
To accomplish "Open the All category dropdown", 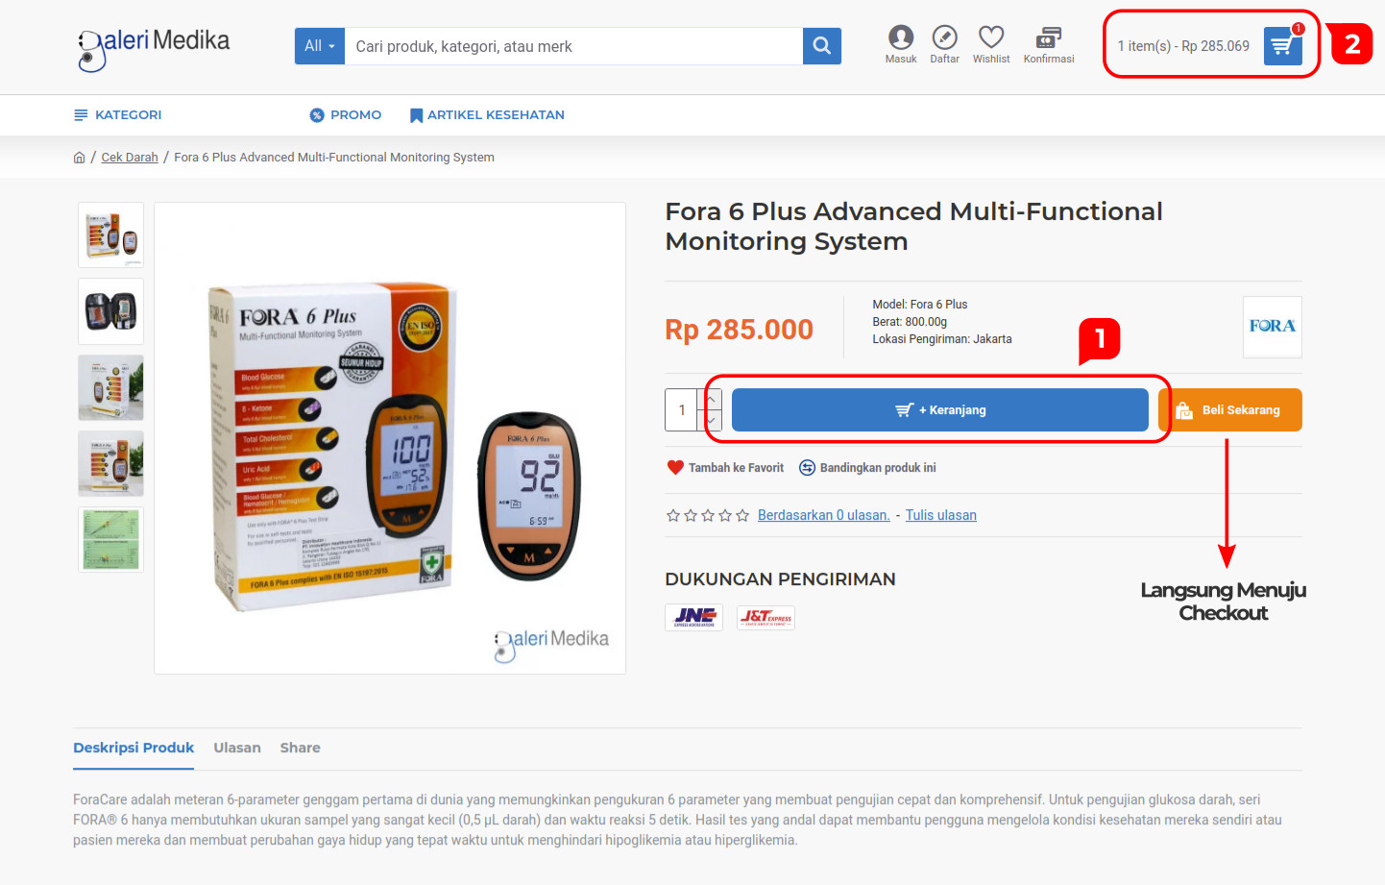I will pyautogui.click(x=319, y=46).
